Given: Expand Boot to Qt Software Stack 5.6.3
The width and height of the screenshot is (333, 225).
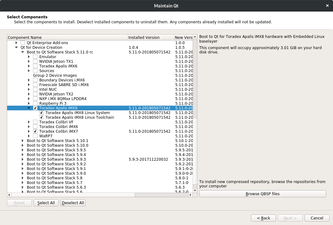Looking at the screenshot, I should (22, 187).
